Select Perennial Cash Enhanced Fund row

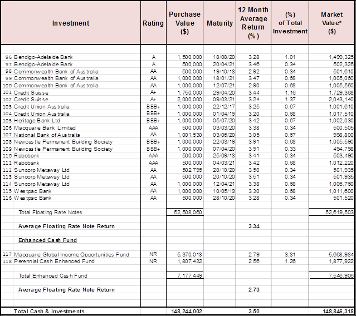pos(54,261)
